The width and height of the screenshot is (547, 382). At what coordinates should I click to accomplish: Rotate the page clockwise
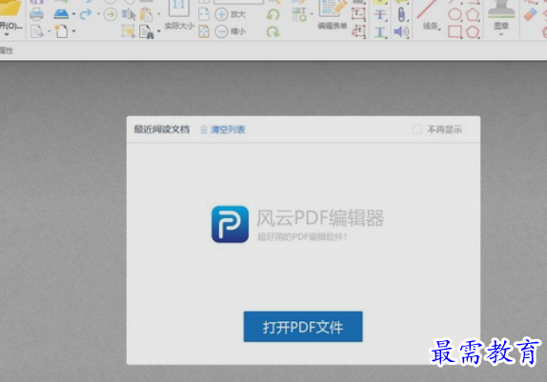tap(273, 31)
